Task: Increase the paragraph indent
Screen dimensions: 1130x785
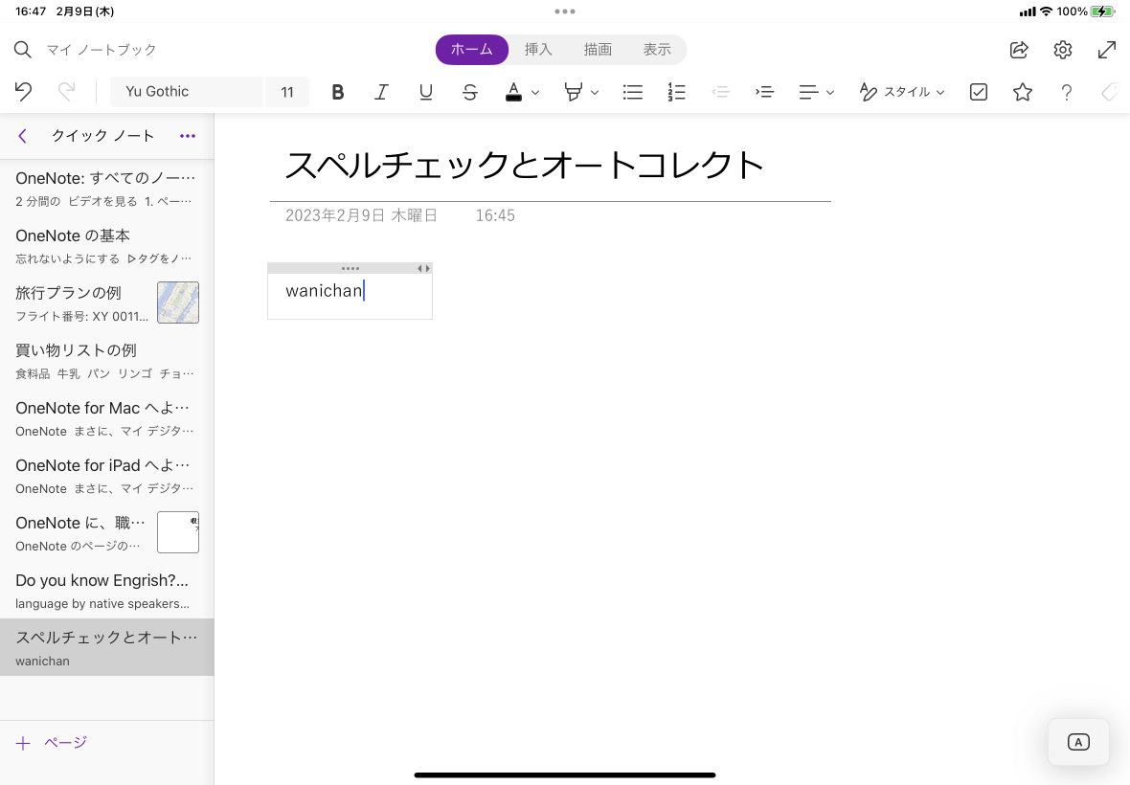Action: click(x=764, y=92)
